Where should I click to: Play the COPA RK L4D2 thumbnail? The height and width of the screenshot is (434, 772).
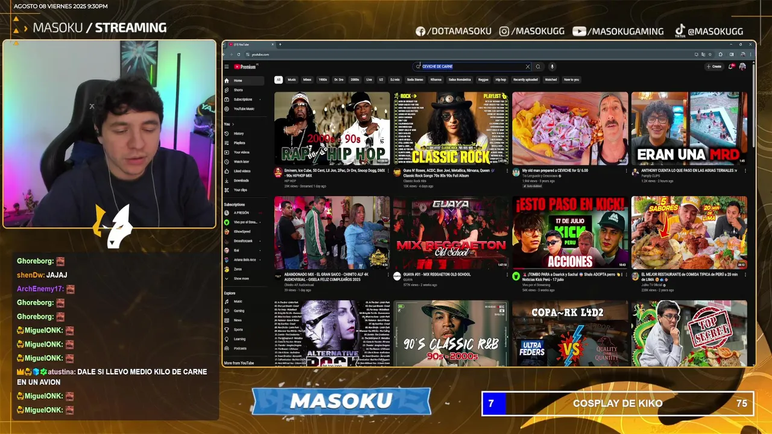tap(570, 333)
